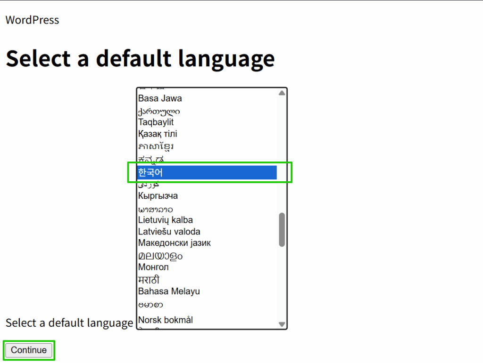Select the Lao option below Кыргызча
This screenshot has width=483, height=363.
(x=155, y=208)
